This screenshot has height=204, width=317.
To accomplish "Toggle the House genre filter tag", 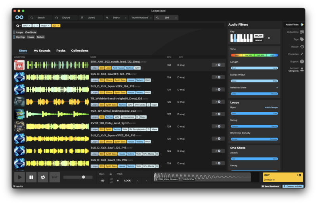I will (31, 37).
